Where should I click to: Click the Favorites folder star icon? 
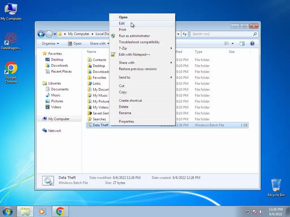point(89,77)
